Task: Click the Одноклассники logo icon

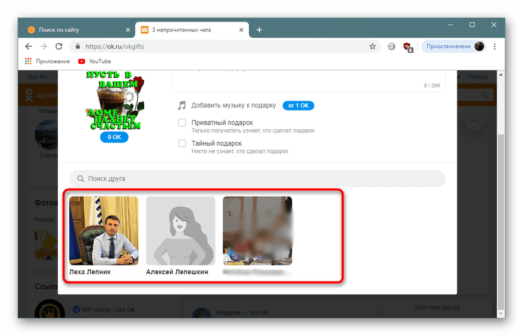Action: pos(29,95)
